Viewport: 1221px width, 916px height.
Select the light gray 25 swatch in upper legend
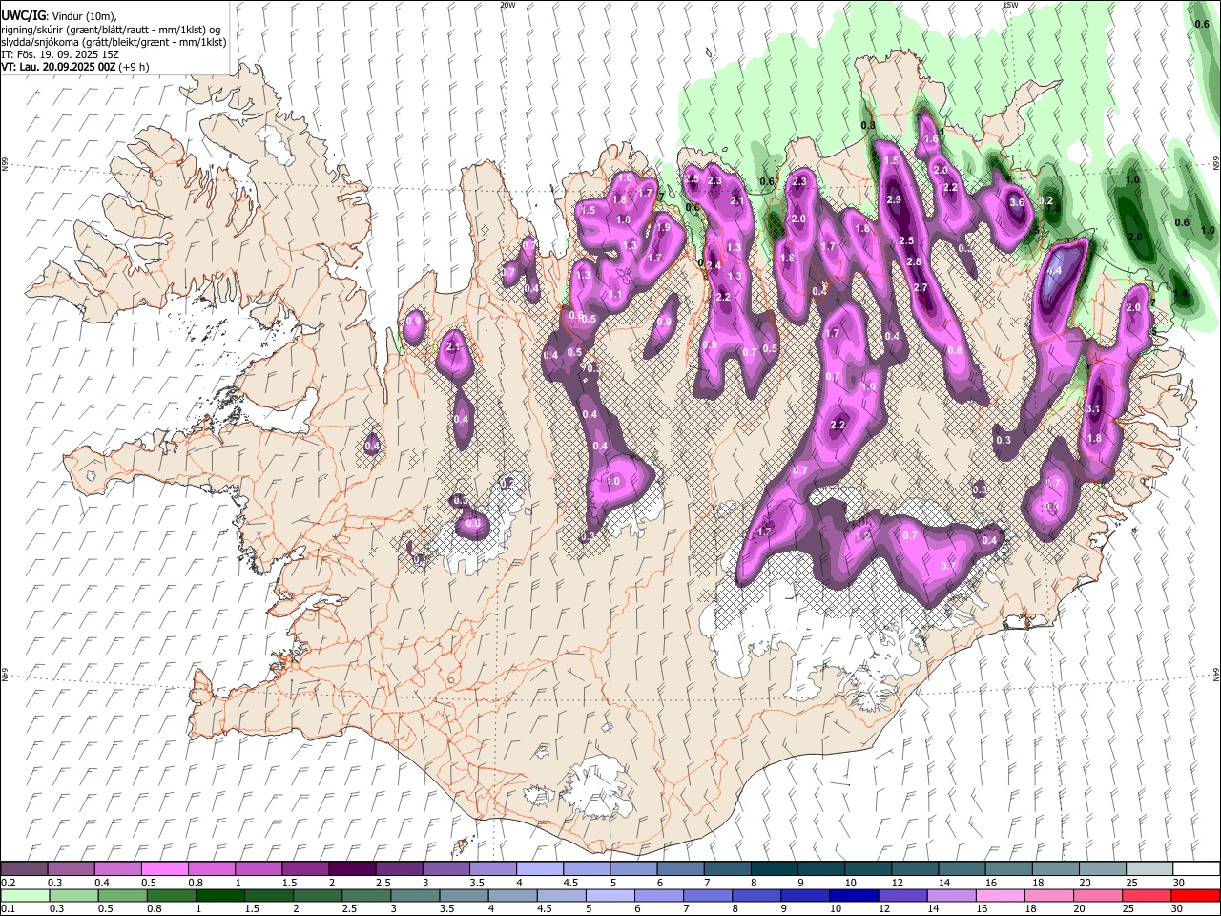click(1149, 869)
